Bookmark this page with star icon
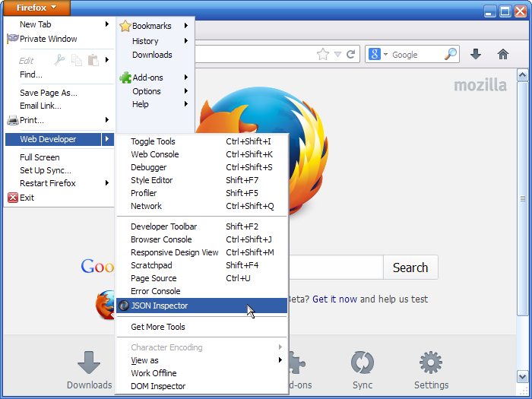 tap(323, 54)
